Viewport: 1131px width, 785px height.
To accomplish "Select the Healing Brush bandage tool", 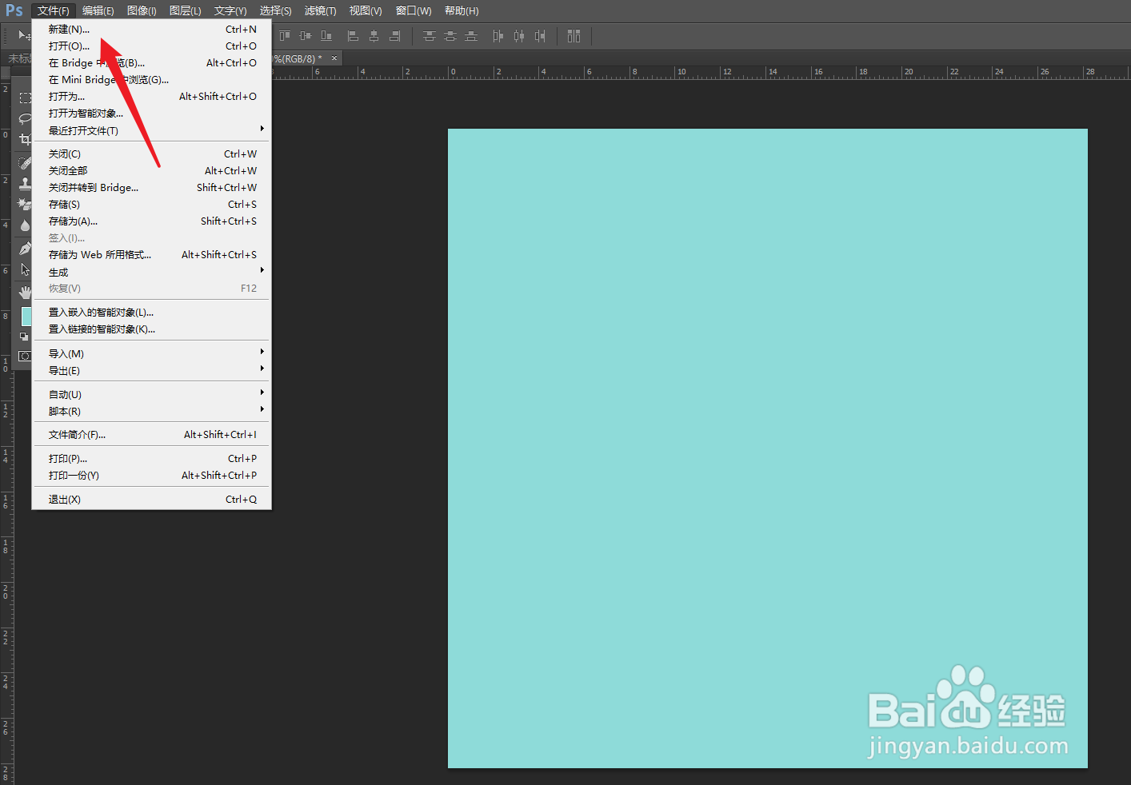I will tap(25, 162).
